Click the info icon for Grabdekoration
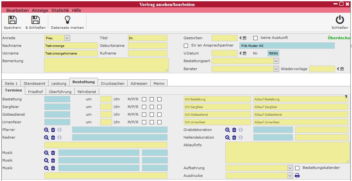The width and height of the screenshot is (352, 181). 241,130
